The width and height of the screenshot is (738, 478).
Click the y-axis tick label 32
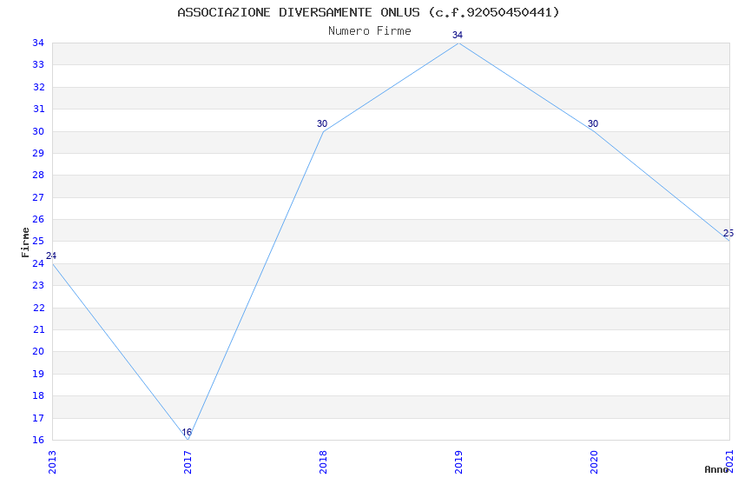pos(38,87)
